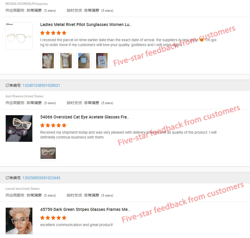The image size is (250, 238).
Task: View third review photo of cardboard box
Action: click(84, 61)
